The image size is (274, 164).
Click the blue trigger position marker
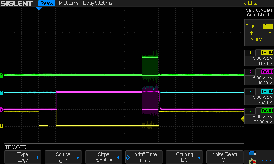pos(39,9)
